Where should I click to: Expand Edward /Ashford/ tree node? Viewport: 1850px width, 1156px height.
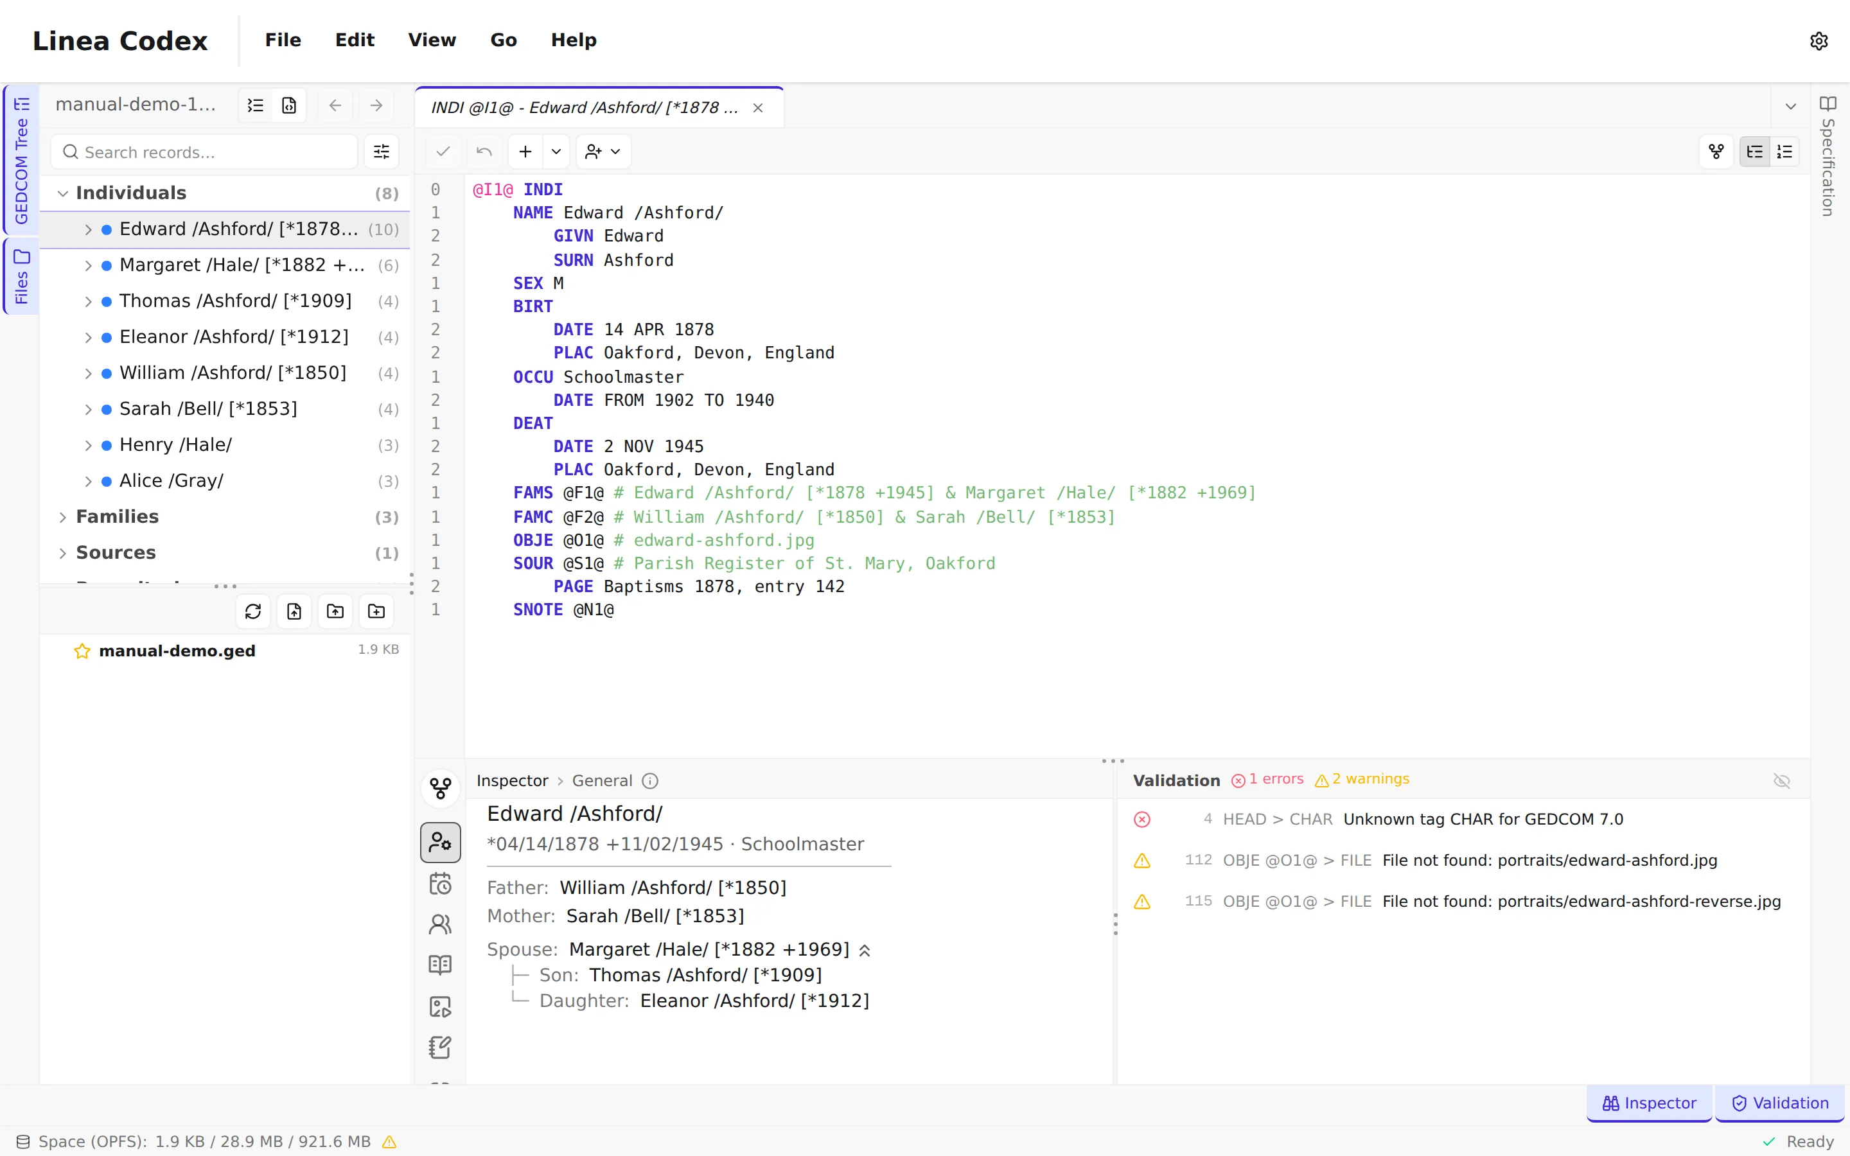(x=88, y=229)
